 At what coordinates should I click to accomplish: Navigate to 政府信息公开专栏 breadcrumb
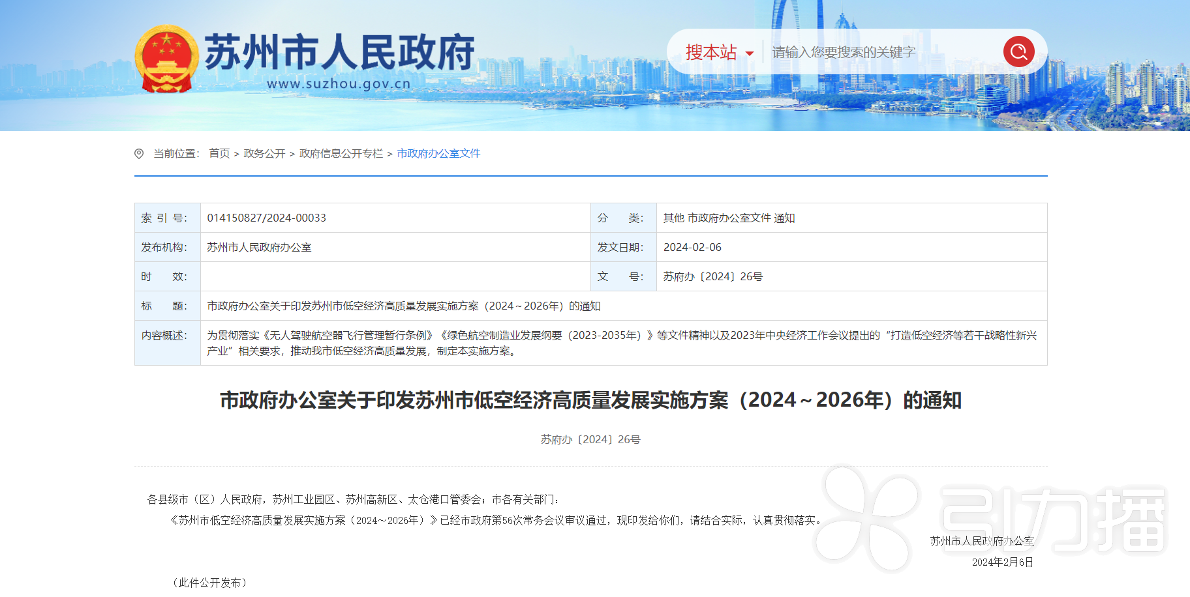[x=341, y=153]
